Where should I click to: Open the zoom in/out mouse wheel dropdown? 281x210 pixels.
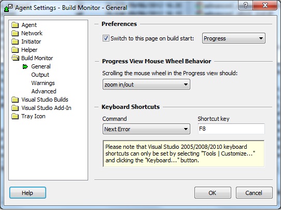tap(146, 85)
